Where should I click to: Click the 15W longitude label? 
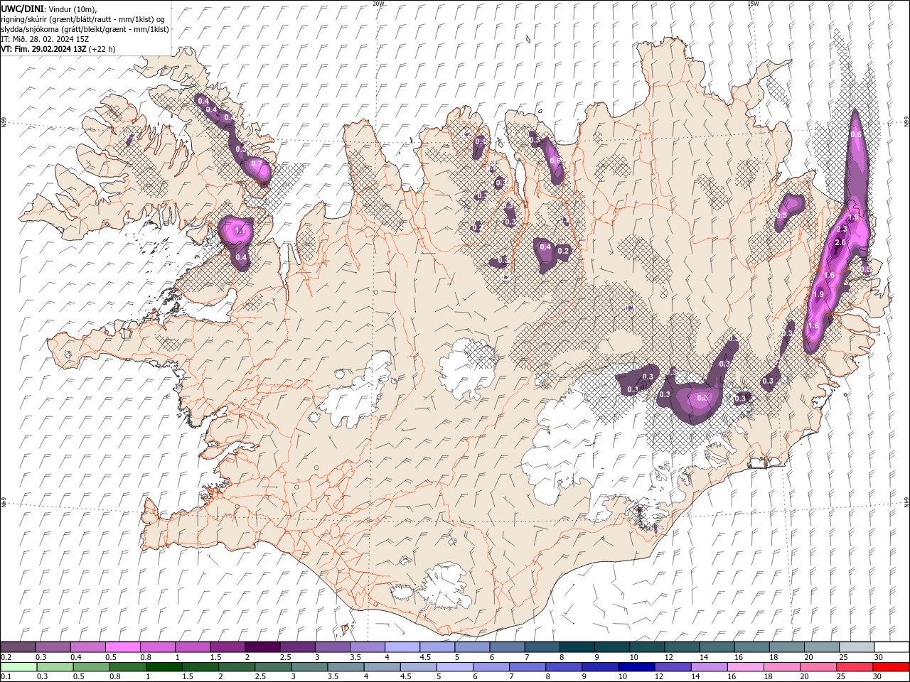tap(753, 4)
